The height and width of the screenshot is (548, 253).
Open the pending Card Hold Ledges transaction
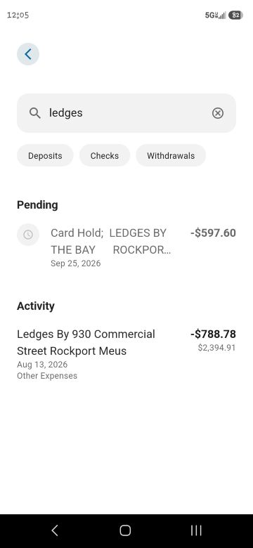(126, 247)
